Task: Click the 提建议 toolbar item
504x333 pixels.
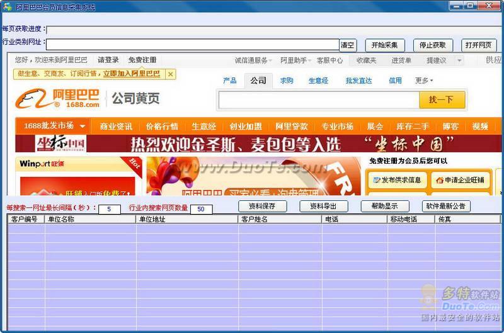Action: tap(436, 60)
